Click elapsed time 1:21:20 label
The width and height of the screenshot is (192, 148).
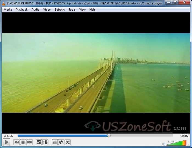[9, 136]
